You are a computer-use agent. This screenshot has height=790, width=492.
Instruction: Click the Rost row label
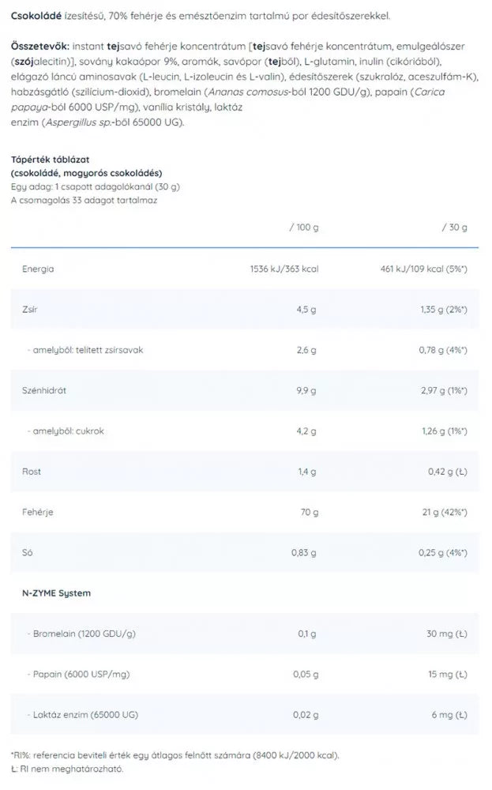[x=32, y=472]
